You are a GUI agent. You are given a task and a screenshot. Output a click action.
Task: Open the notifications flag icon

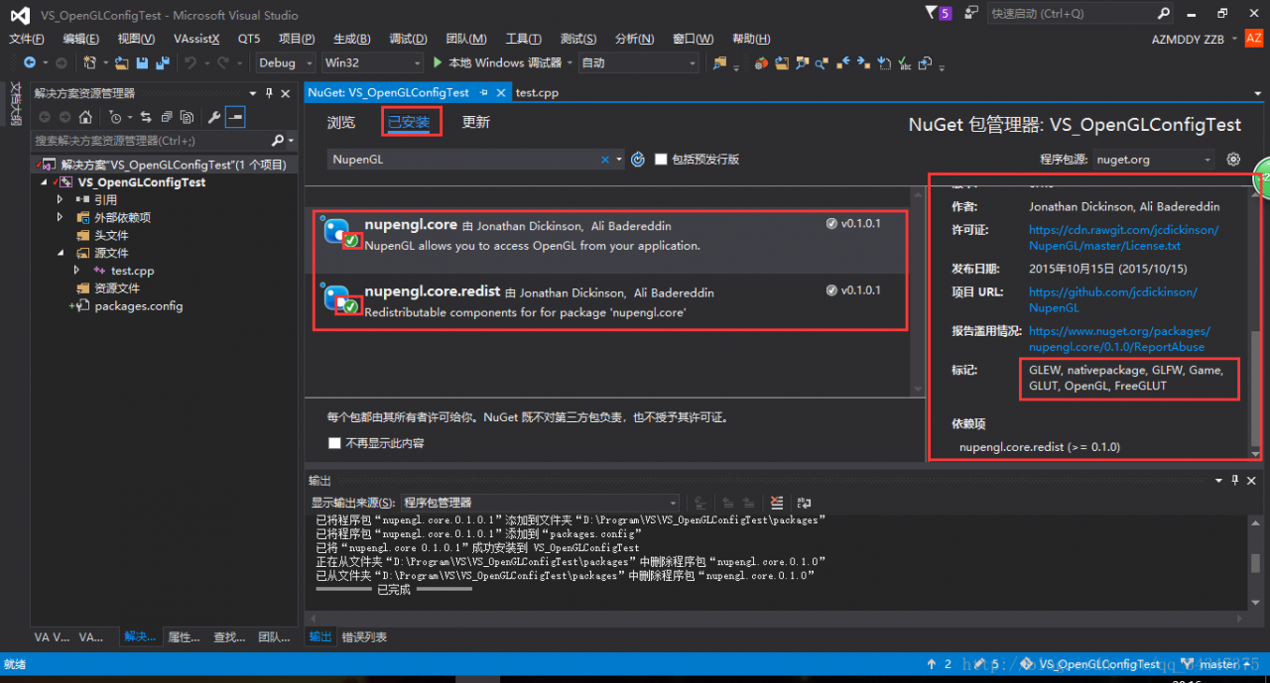tap(931, 13)
